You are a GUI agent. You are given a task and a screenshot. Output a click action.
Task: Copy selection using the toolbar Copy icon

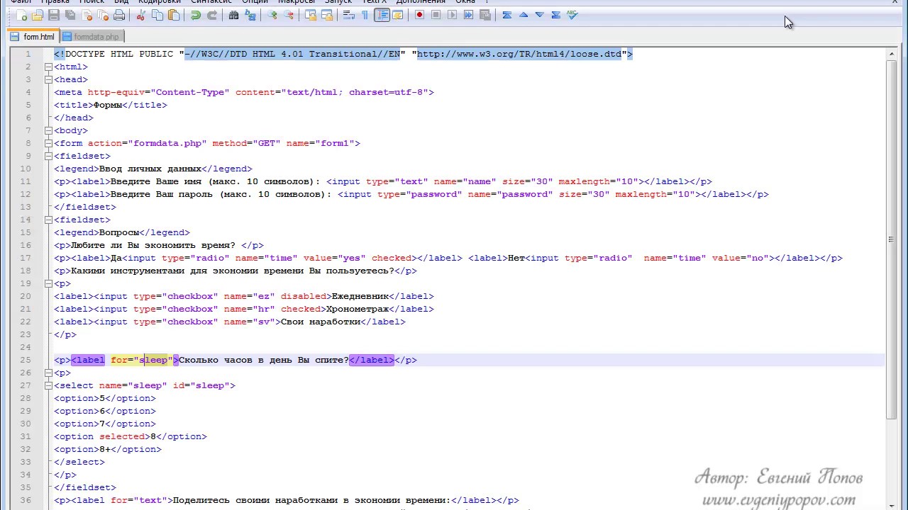point(157,15)
